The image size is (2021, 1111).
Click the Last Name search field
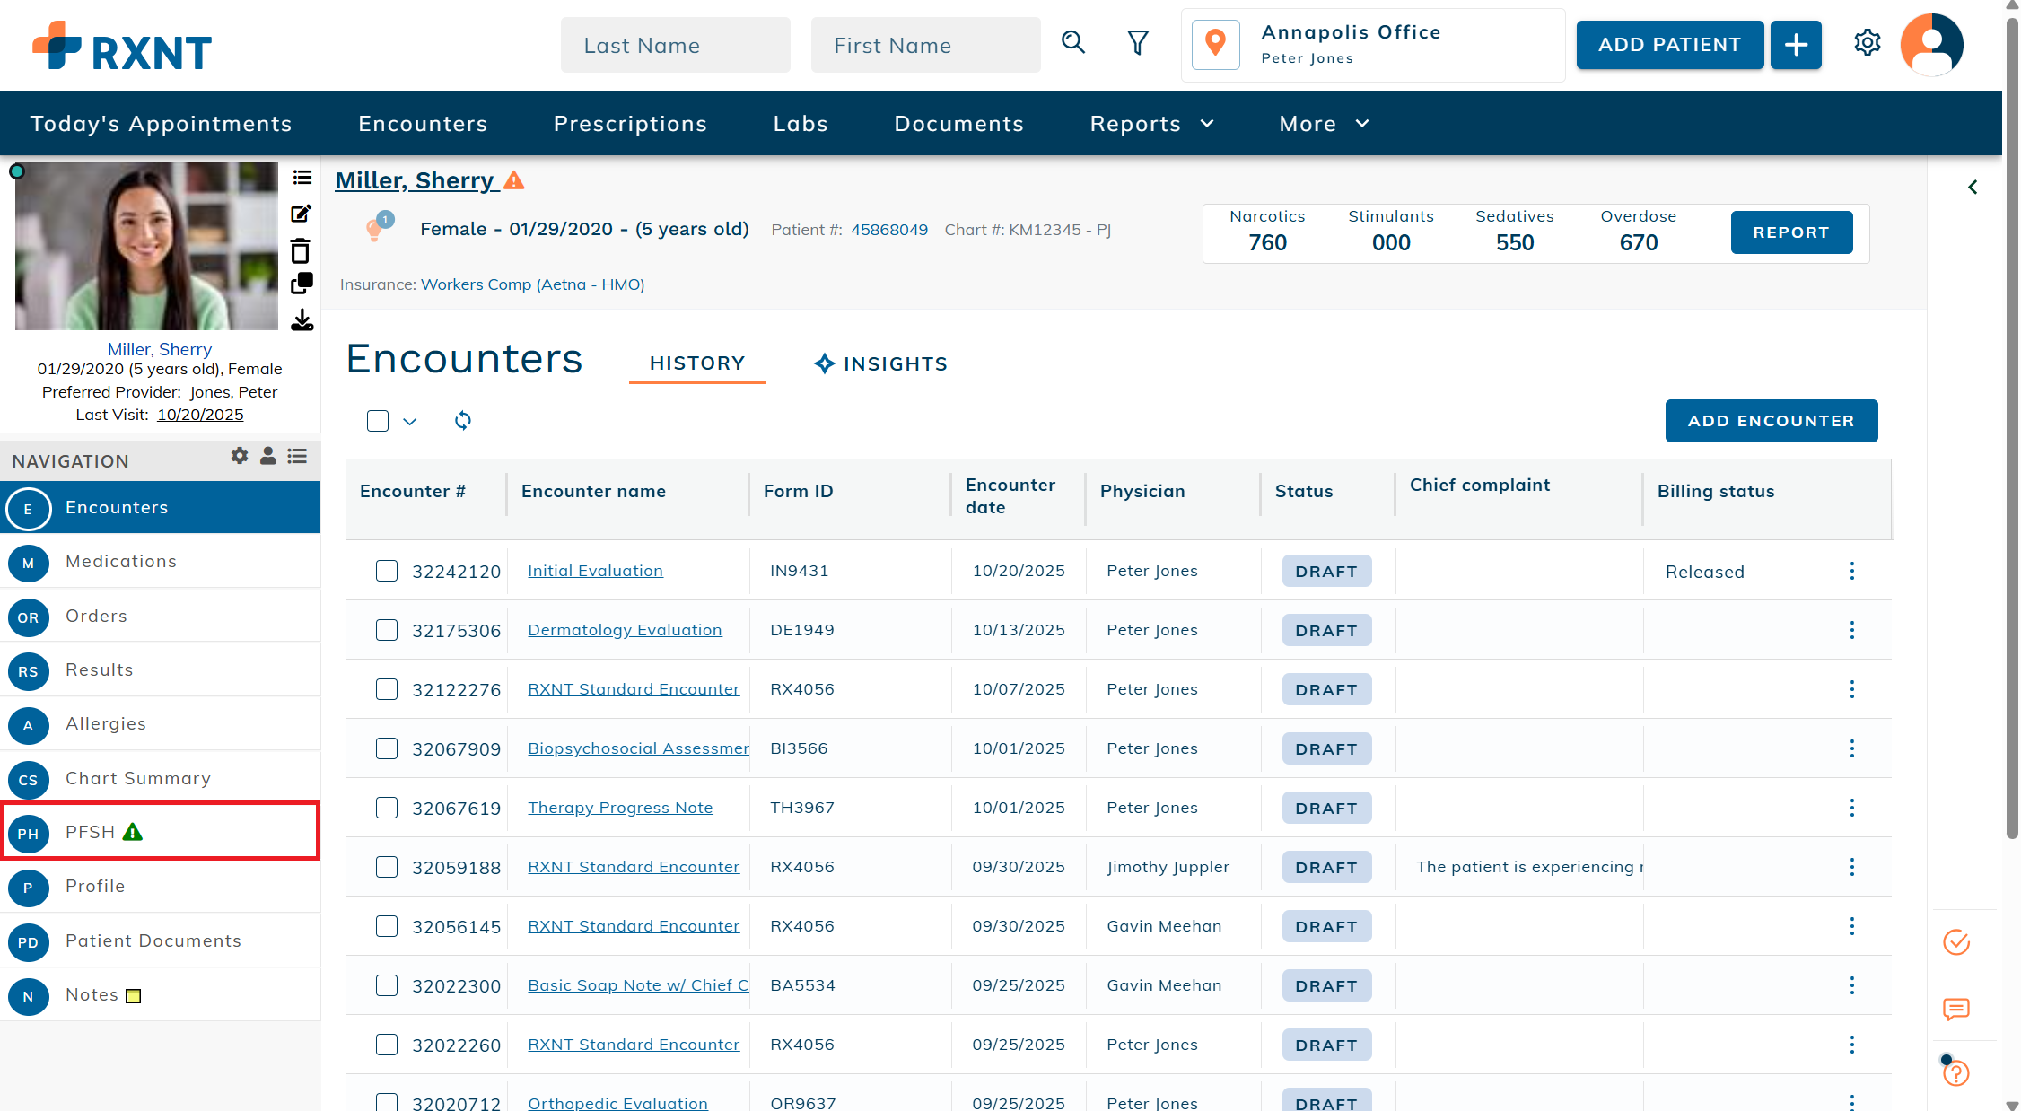[x=675, y=46]
